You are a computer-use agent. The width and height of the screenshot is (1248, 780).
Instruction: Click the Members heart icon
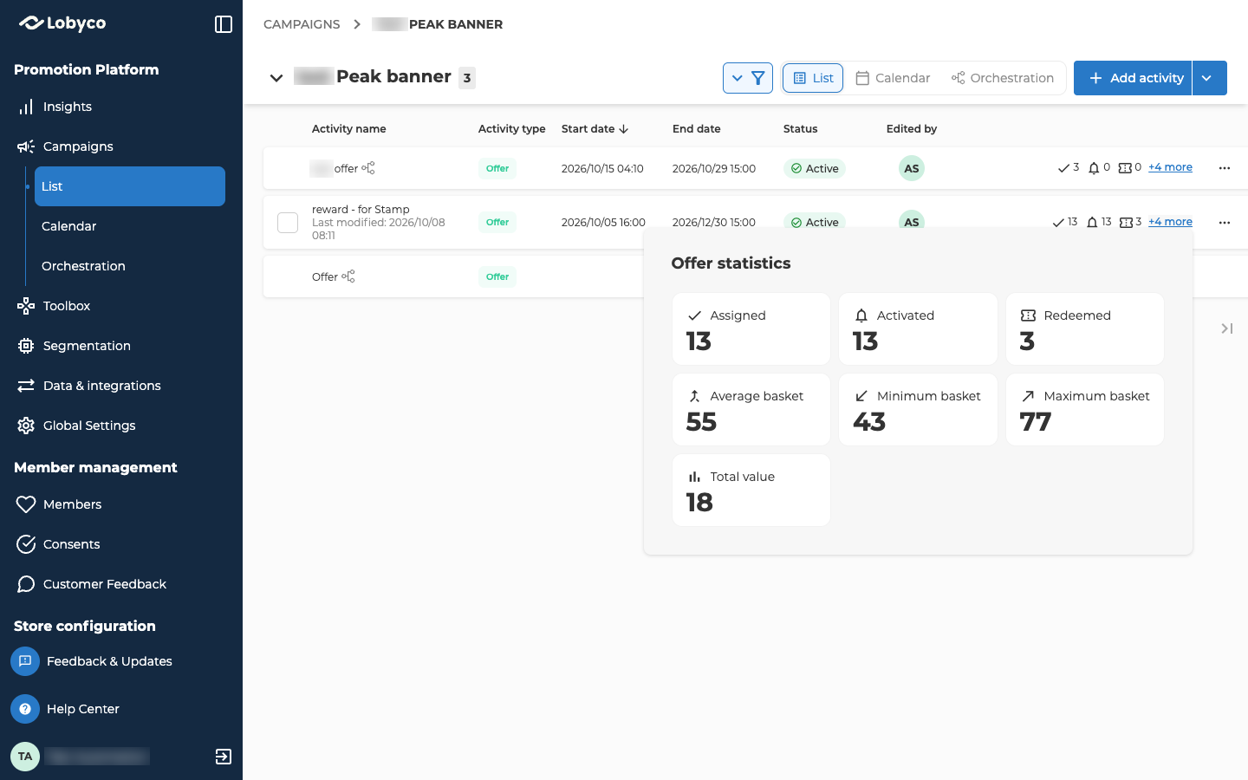26,504
